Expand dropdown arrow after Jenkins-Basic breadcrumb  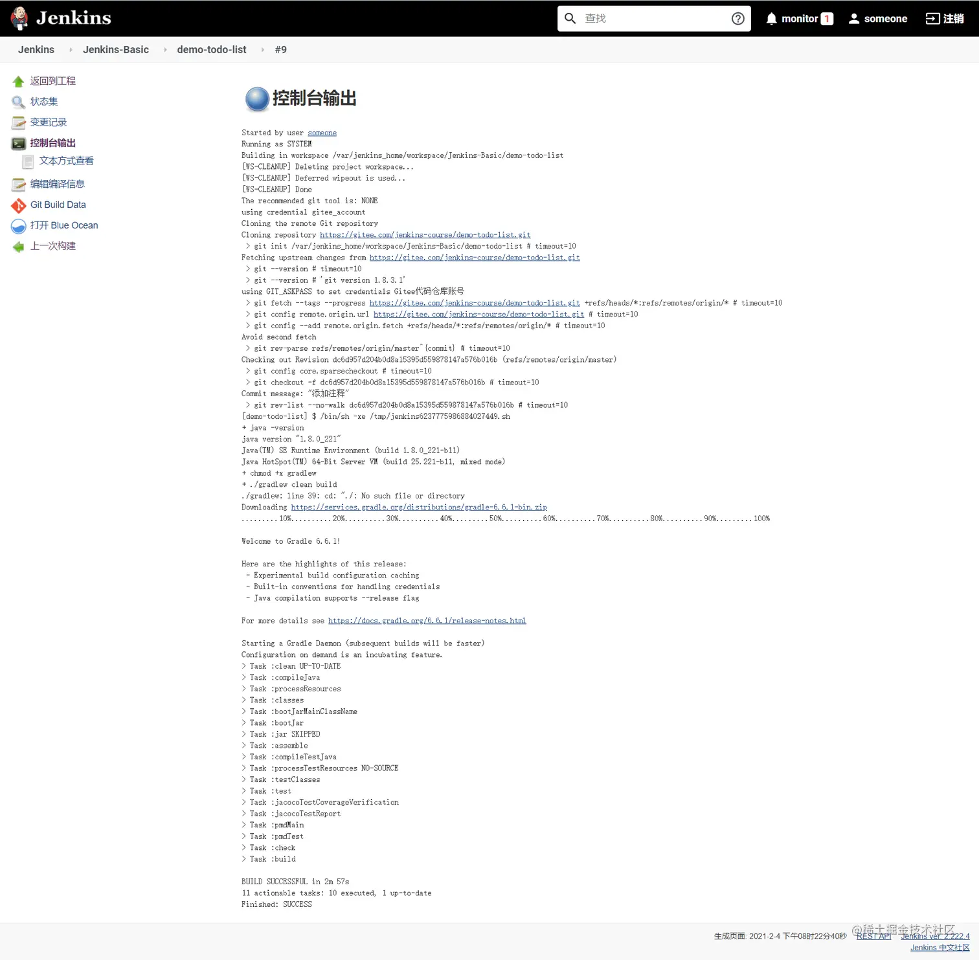(165, 50)
